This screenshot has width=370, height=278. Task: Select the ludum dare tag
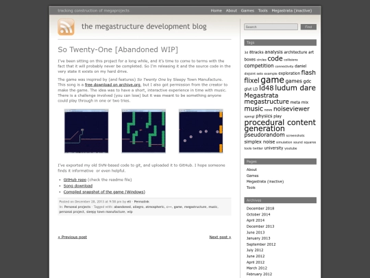pyautogui.click(x=295, y=88)
